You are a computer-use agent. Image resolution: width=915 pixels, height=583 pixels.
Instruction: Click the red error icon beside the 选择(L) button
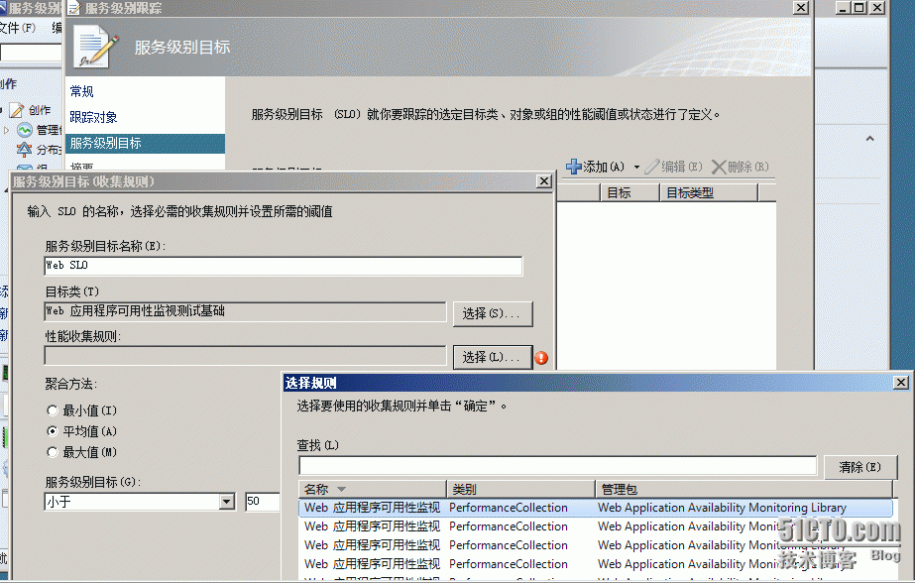point(541,358)
